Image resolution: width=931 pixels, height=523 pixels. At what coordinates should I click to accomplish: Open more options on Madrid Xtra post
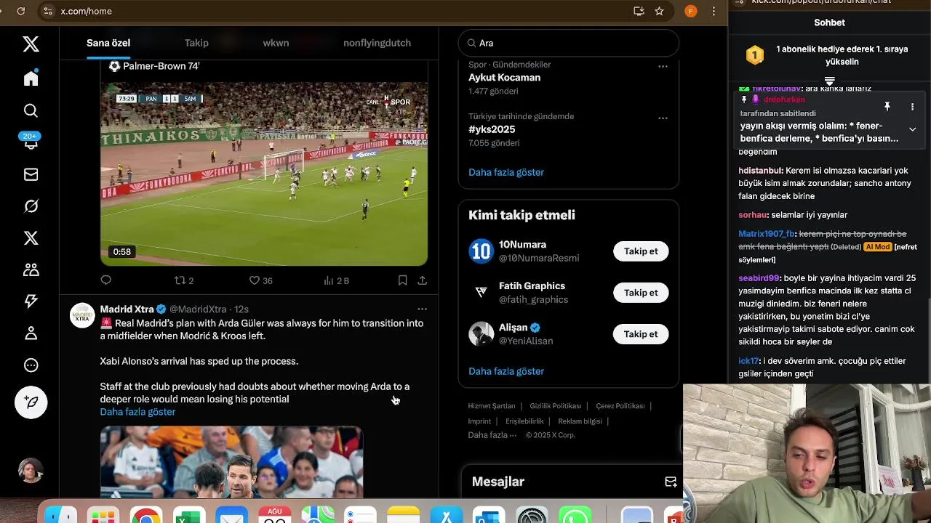[422, 309]
